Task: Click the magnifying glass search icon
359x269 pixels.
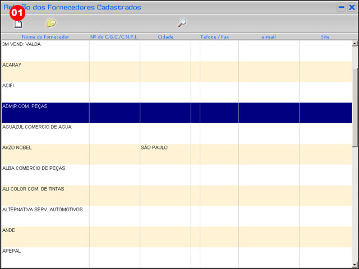Action: coord(182,23)
